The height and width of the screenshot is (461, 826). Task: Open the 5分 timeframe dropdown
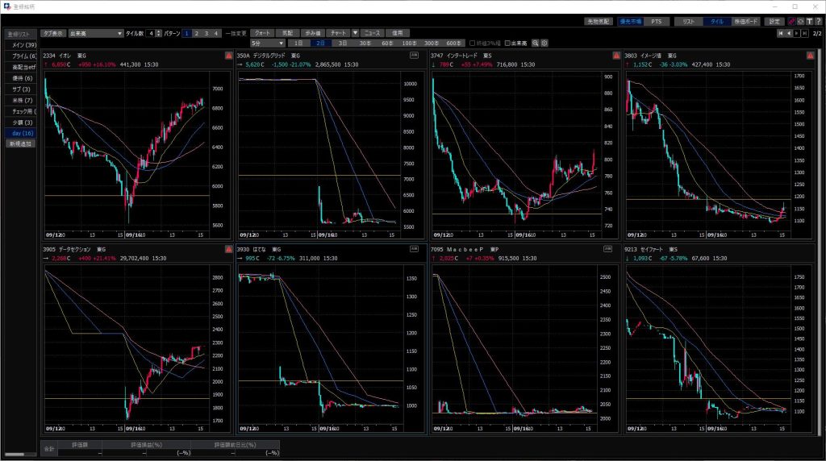pyautogui.click(x=268, y=43)
